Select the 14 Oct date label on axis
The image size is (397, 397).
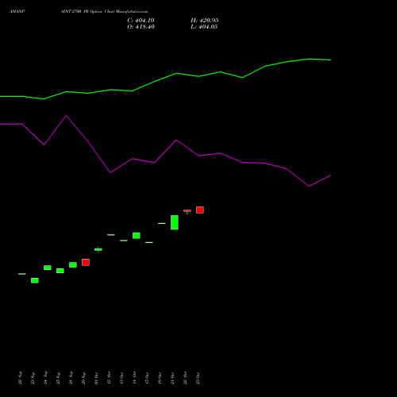(x=134, y=378)
